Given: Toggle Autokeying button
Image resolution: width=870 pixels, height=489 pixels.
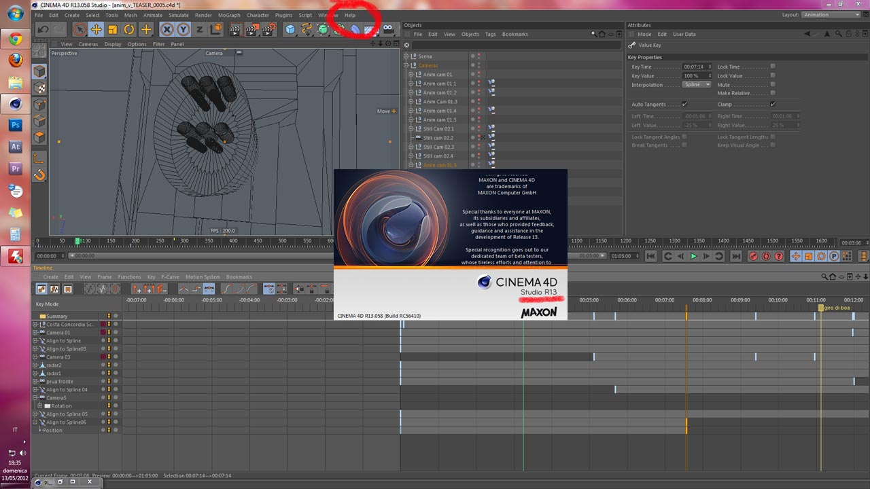Looking at the screenshot, I should (766, 256).
